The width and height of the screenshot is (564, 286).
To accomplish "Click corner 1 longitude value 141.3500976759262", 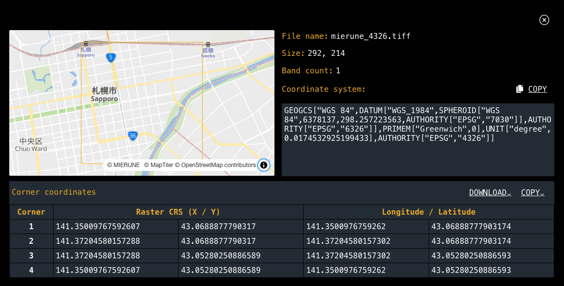I will pos(346,226).
